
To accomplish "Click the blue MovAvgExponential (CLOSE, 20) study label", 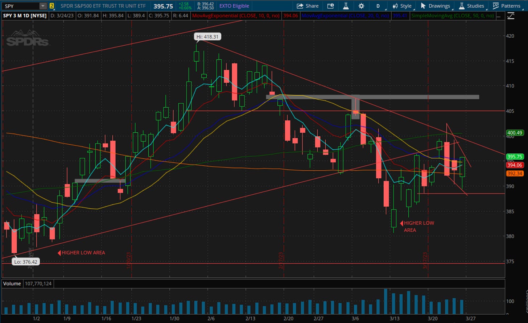I will click(x=346, y=16).
